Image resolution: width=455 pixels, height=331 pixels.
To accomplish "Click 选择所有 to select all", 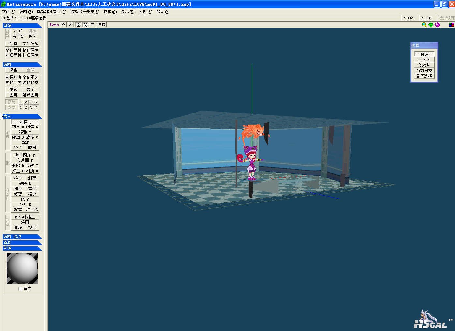I will coord(13,77).
